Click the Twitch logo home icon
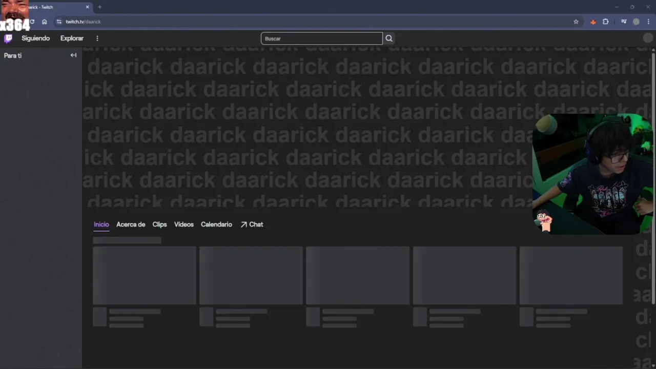The height and width of the screenshot is (369, 656). pos(8,38)
